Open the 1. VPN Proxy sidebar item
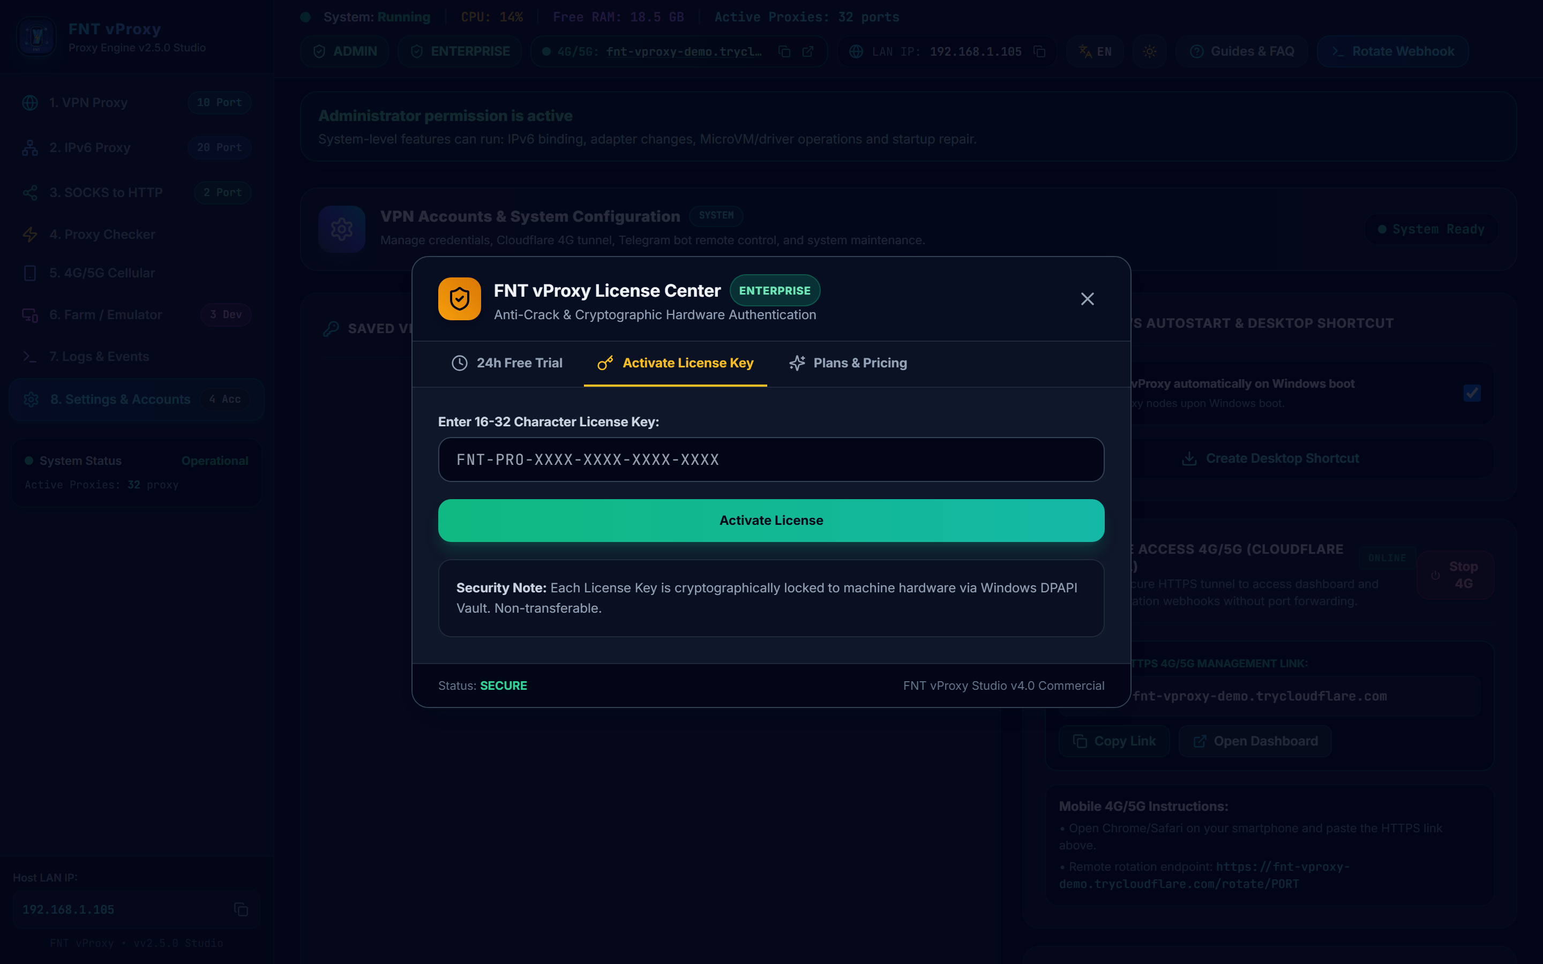The image size is (1543, 964). (x=137, y=103)
